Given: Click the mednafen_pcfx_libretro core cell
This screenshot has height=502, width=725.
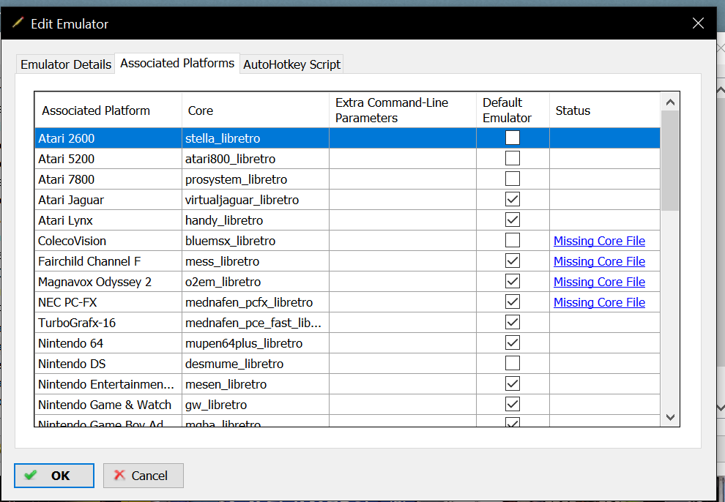Looking at the screenshot, I should pyautogui.click(x=256, y=302).
